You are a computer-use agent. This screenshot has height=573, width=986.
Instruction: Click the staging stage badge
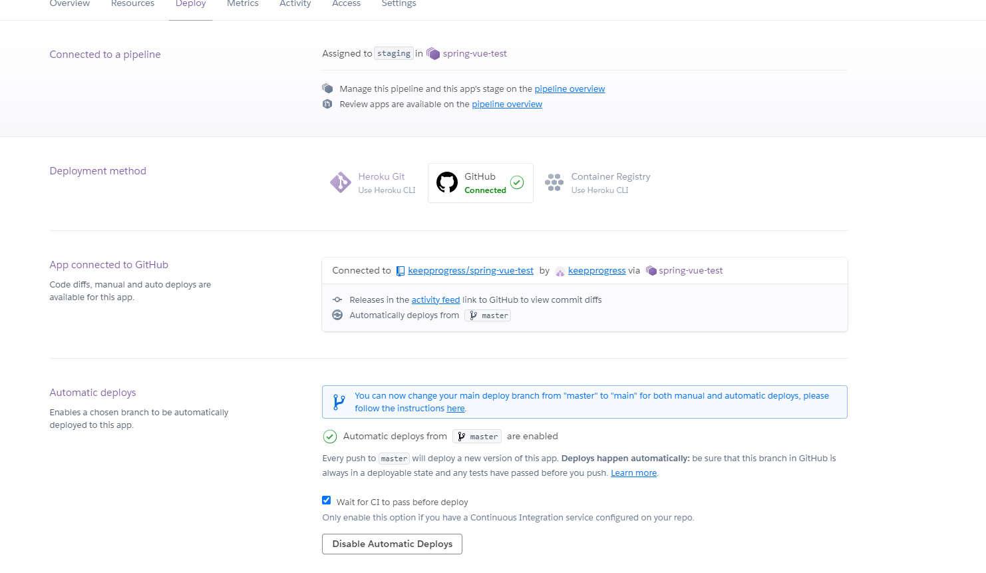[x=394, y=54]
